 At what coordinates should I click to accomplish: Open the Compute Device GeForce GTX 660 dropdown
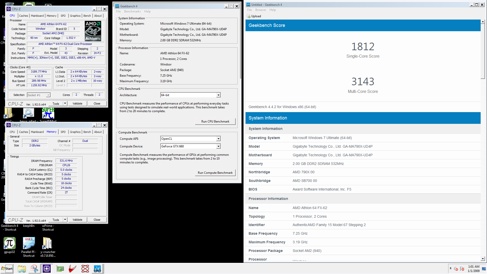(190, 146)
